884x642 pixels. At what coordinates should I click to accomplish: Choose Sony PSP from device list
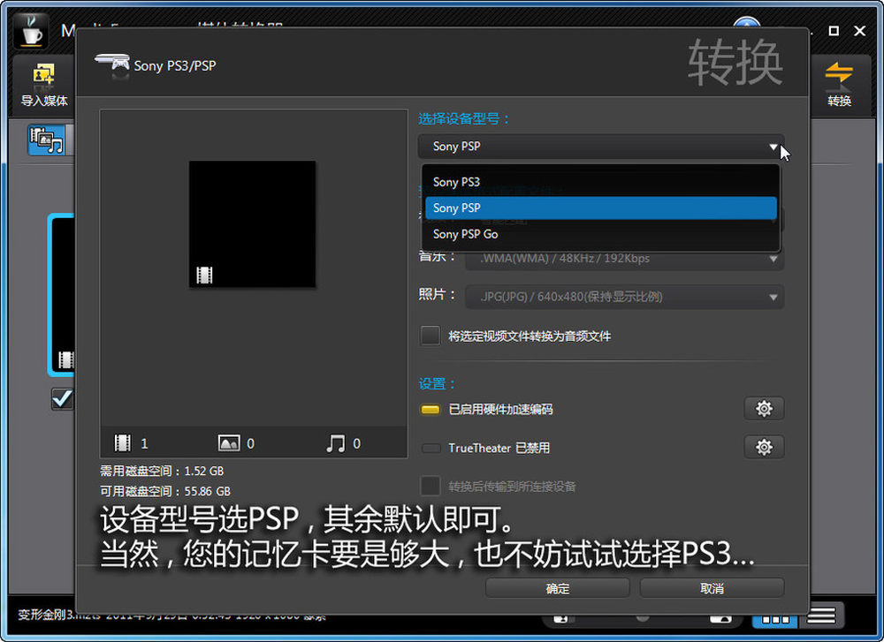tap(600, 208)
